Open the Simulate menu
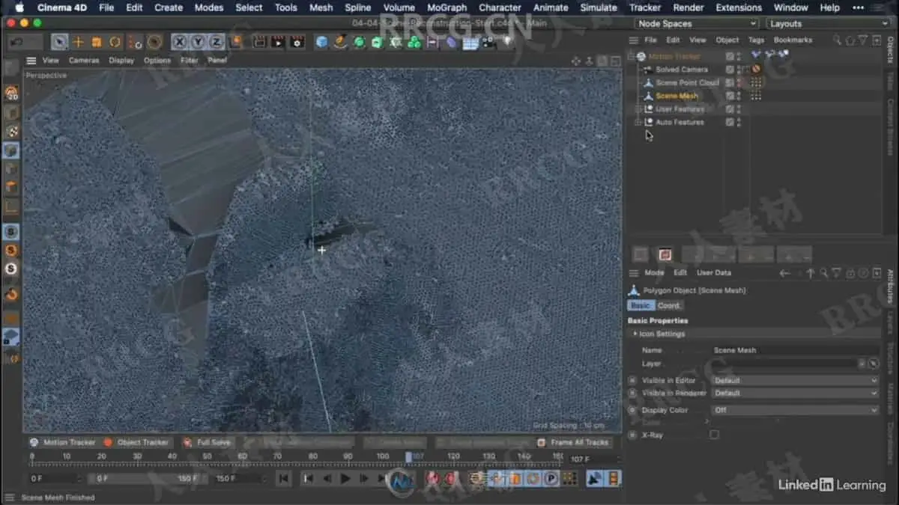The height and width of the screenshot is (505, 899). [x=599, y=7]
